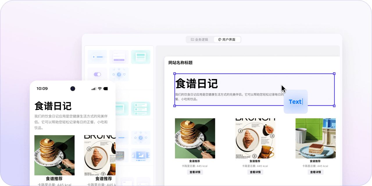This screenshot has width=372, height=186.
Task: Click the 网站名称标题 page title
Action: coord(180,62)
